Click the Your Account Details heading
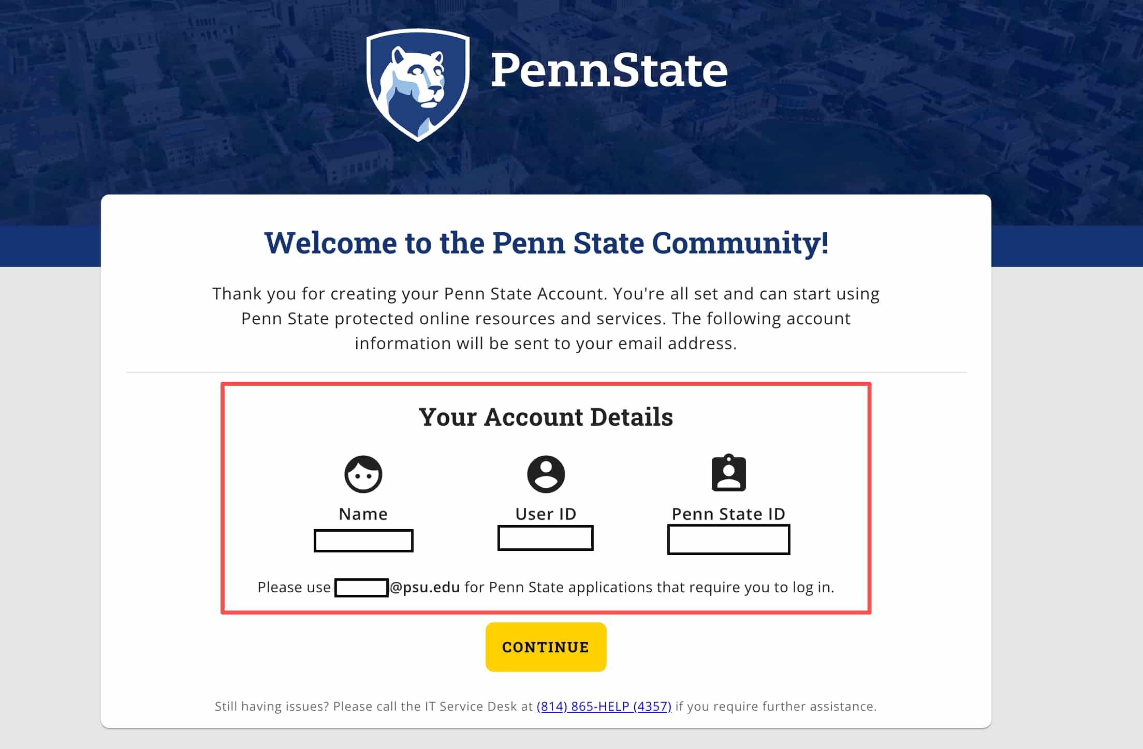 pyautogui.click(x=546, y=417)
